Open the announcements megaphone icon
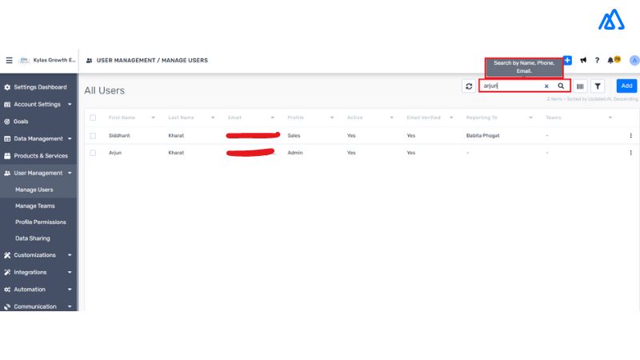Image resolution: width=640 pixels, height=360 pixels. 583,61
